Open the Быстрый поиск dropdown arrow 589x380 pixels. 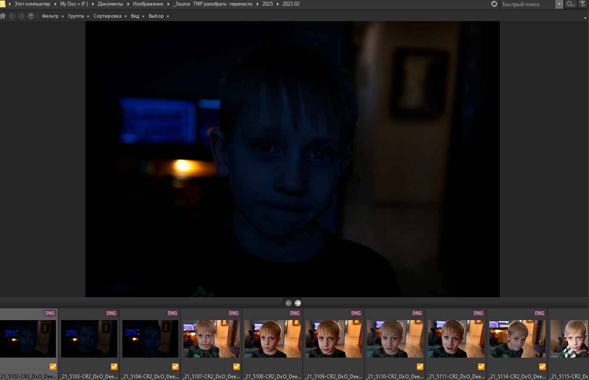559,4
